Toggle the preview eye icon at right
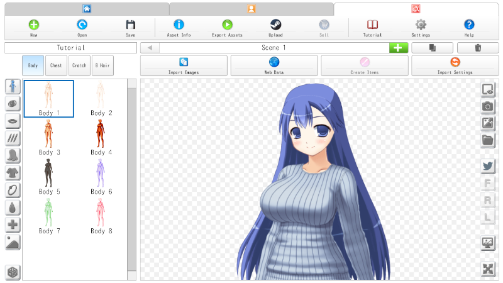 point(488,89)
